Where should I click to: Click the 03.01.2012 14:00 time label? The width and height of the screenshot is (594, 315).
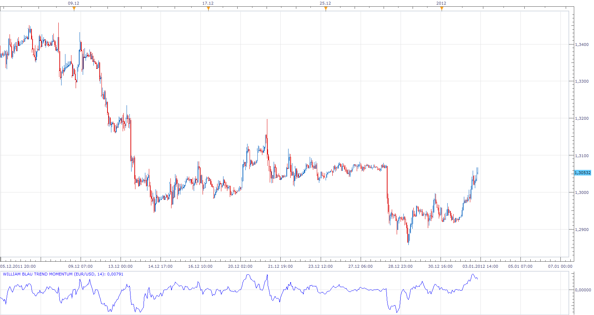[481, 266]
